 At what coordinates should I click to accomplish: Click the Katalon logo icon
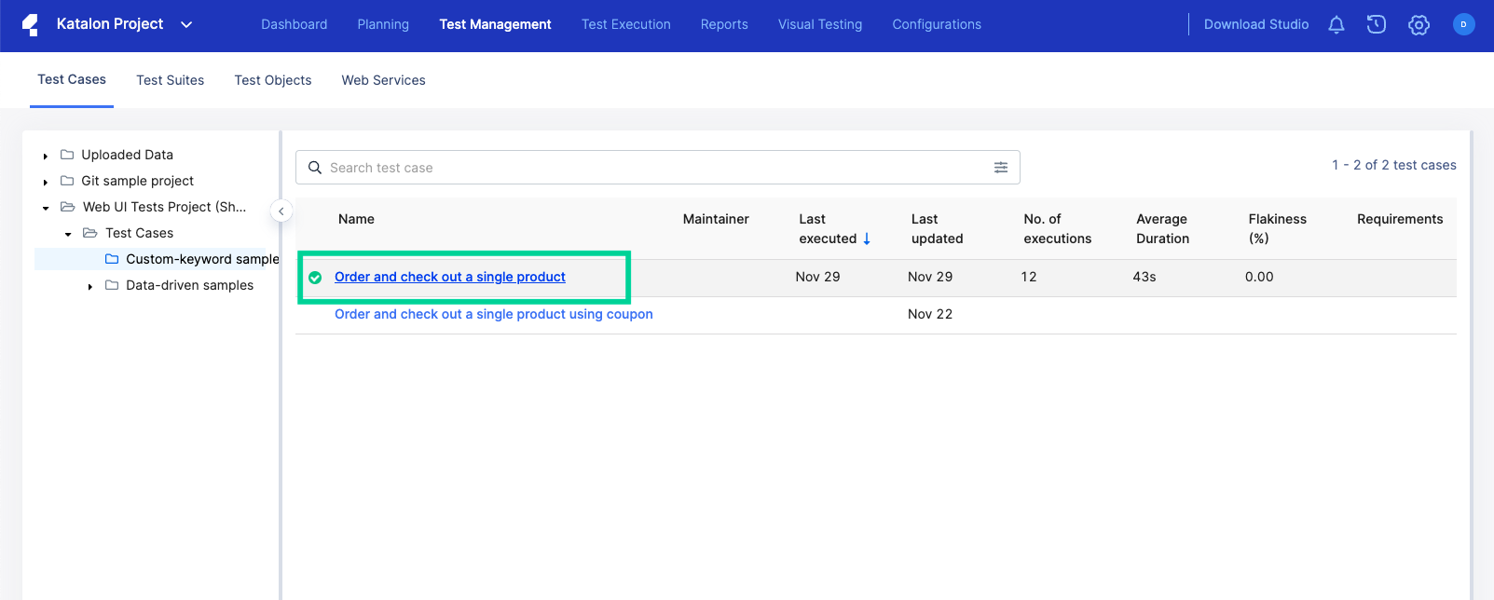31,25
